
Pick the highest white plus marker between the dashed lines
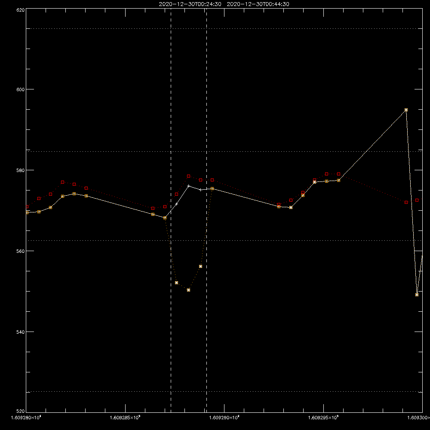coord(188,186)
